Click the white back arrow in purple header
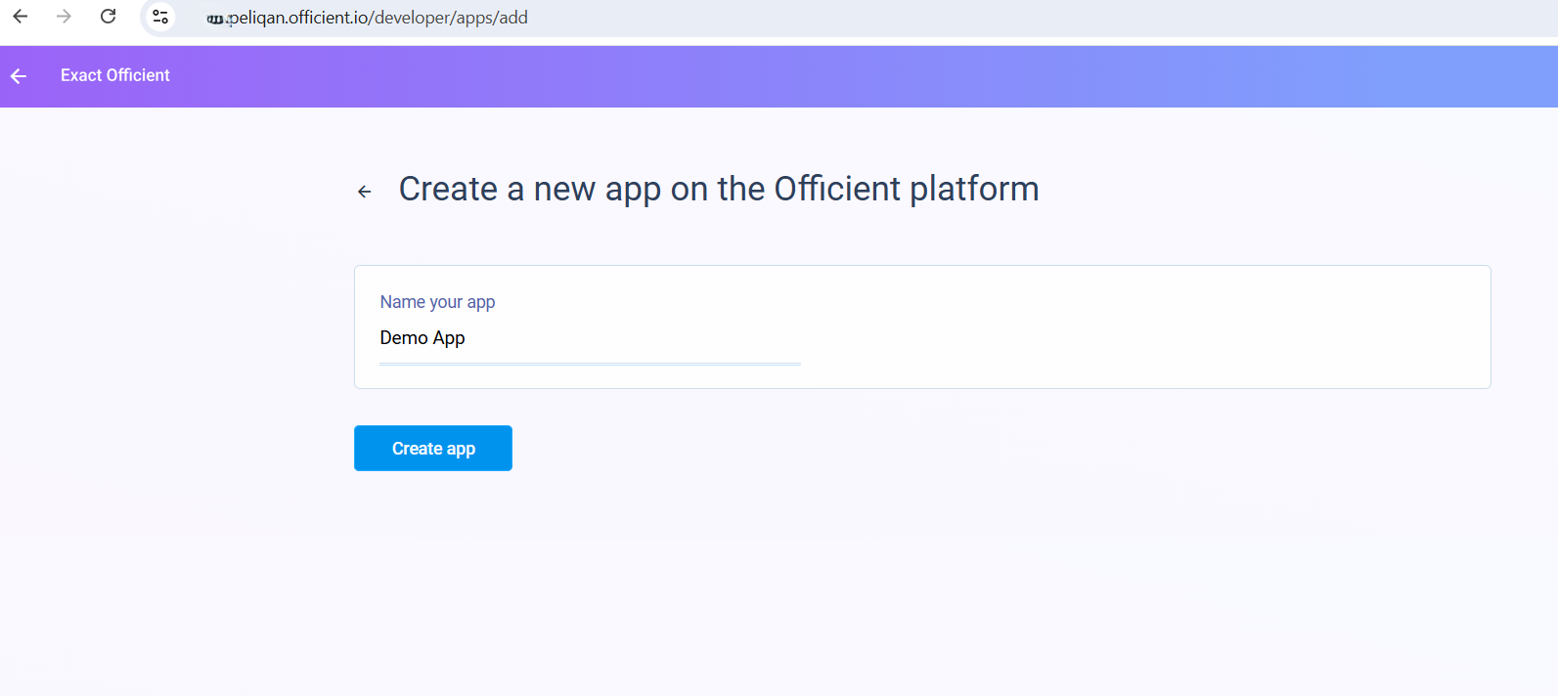This screenshot has width=1558, height=696. coord(19,76)
